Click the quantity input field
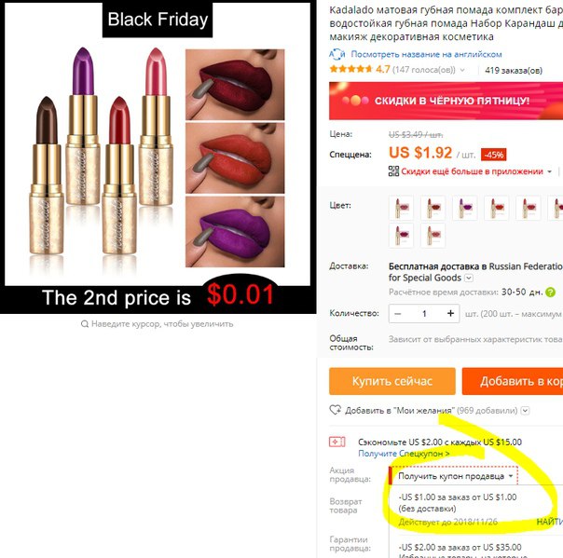The image size is (563, 558). click(x=424, y=314)
